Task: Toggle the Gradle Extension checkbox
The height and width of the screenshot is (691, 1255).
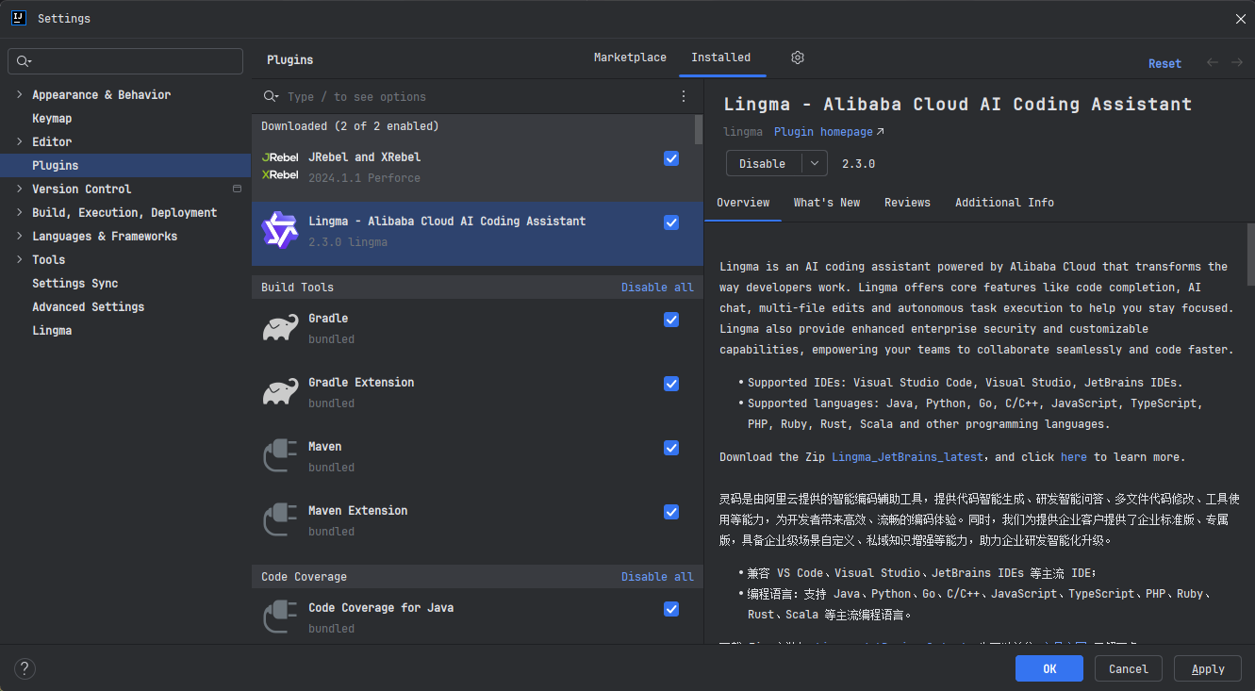Action: tap(671, 384)
